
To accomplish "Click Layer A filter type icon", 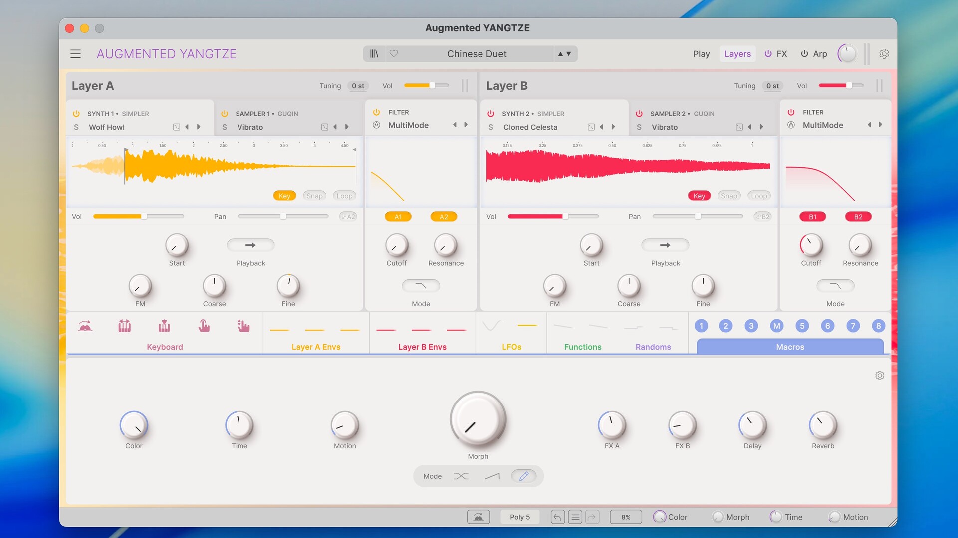I will (x=377, y=125).
